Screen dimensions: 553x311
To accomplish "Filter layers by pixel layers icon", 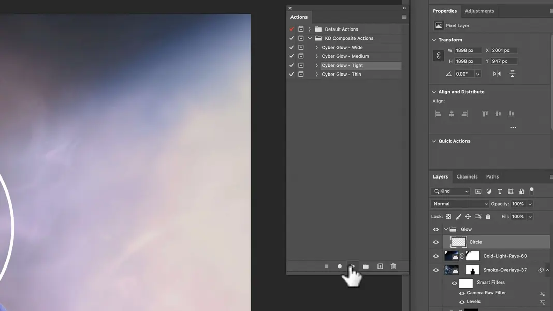I will tap(478, 191).
